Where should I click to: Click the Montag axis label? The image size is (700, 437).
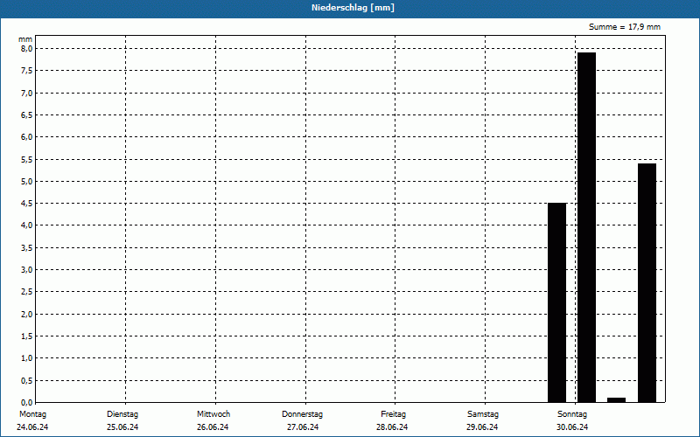pyautogui.click(x=32, y=413)
